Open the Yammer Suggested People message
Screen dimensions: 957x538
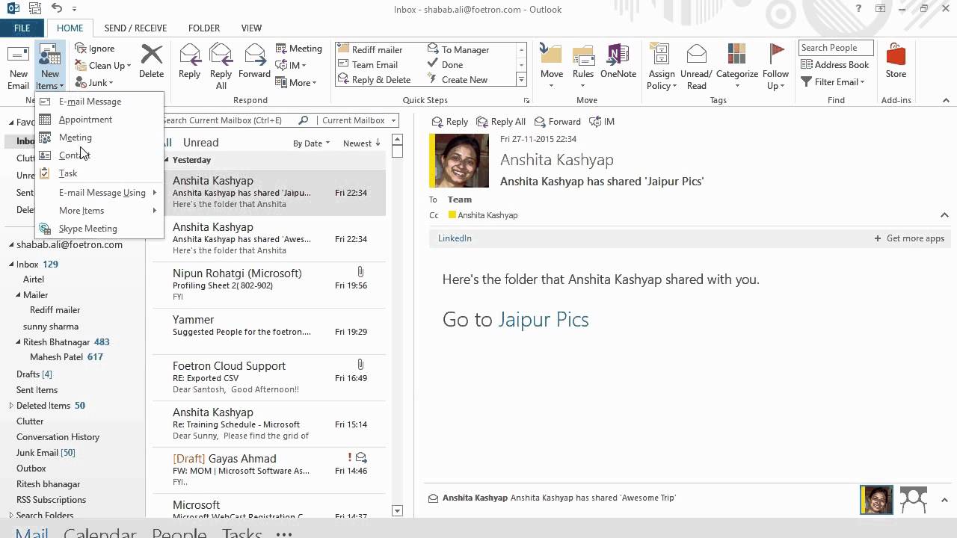coord(269,331)
